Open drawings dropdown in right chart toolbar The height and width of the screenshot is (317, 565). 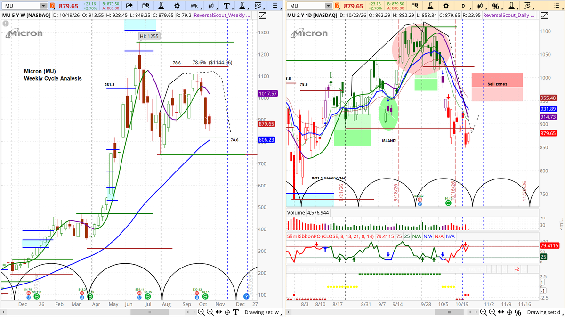[x=527, y=6]
